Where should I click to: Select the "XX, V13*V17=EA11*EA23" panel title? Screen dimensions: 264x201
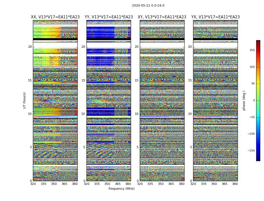(55, 17)
